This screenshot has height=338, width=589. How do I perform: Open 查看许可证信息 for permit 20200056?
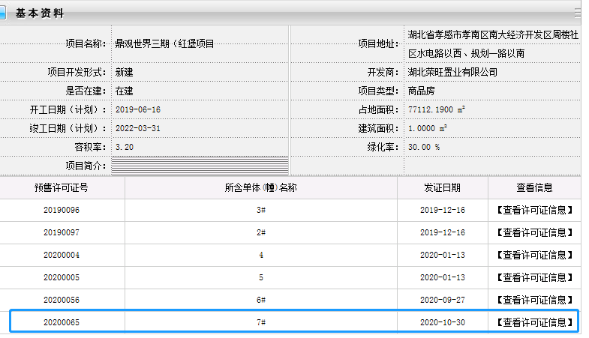(533, 300)
